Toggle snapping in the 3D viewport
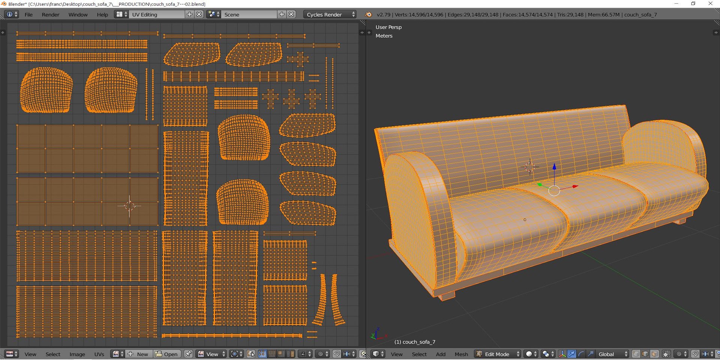Viewport: 720px width, 360px height. coord(696,354)
